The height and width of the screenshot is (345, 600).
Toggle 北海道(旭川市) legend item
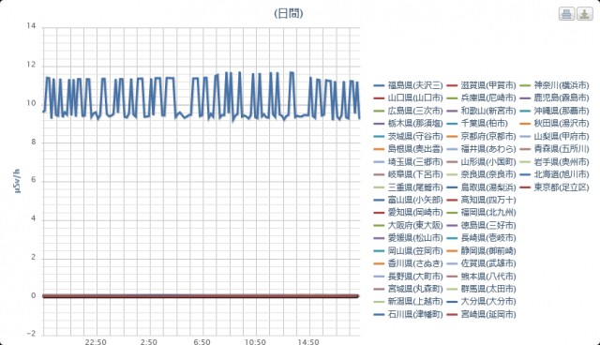[x=554, y=174]
